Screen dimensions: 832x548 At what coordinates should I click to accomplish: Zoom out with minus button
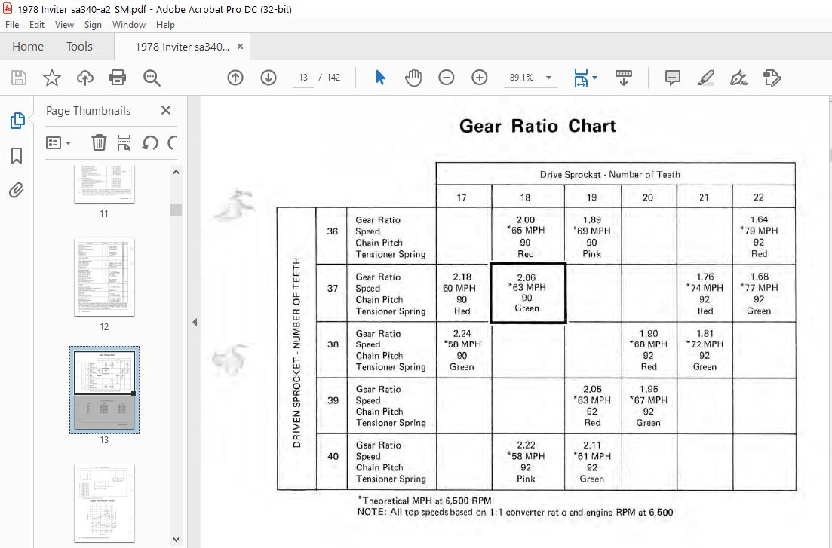(x=447, y=78)
